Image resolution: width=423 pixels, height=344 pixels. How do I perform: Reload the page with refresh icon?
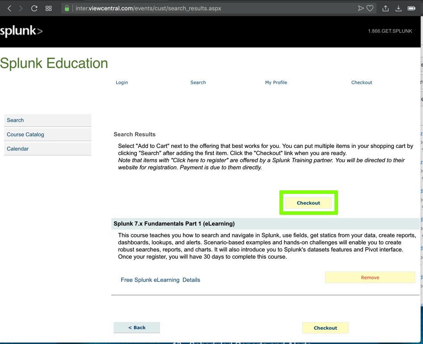point(34,8)
